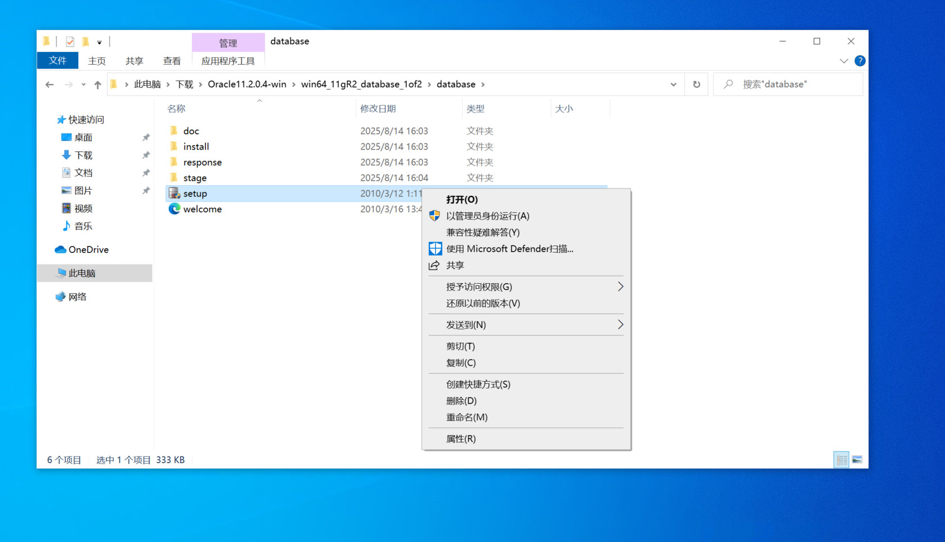Viewport: 945px width, 542px height.
Task: Click the refresh button beside address bar
Action: 696,84
